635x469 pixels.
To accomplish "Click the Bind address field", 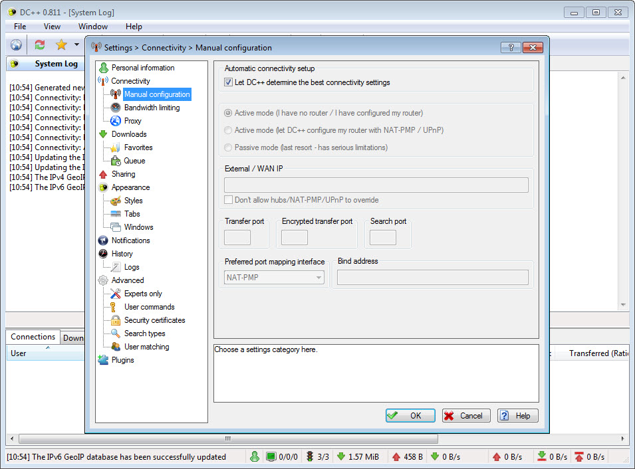I will coord(432,277).
